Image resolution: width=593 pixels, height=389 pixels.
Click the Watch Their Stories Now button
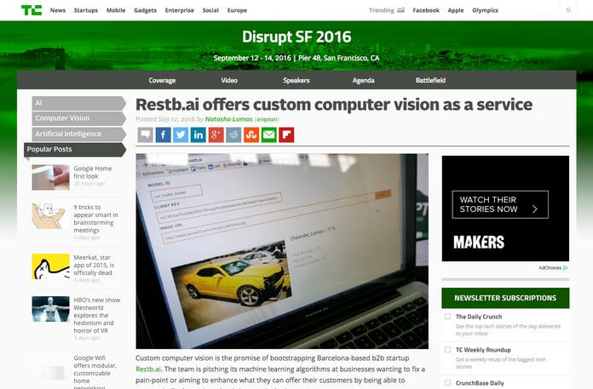click(500, 204)
